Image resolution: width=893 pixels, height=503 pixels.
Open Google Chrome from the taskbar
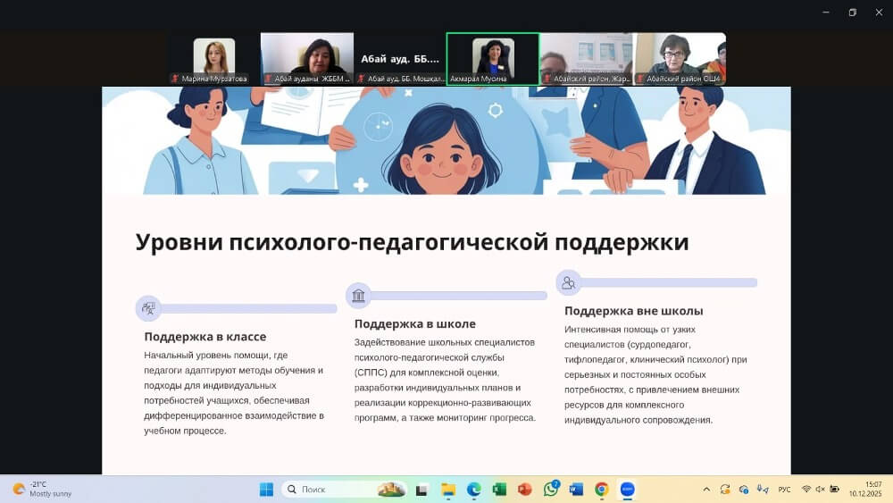point(602,490)
